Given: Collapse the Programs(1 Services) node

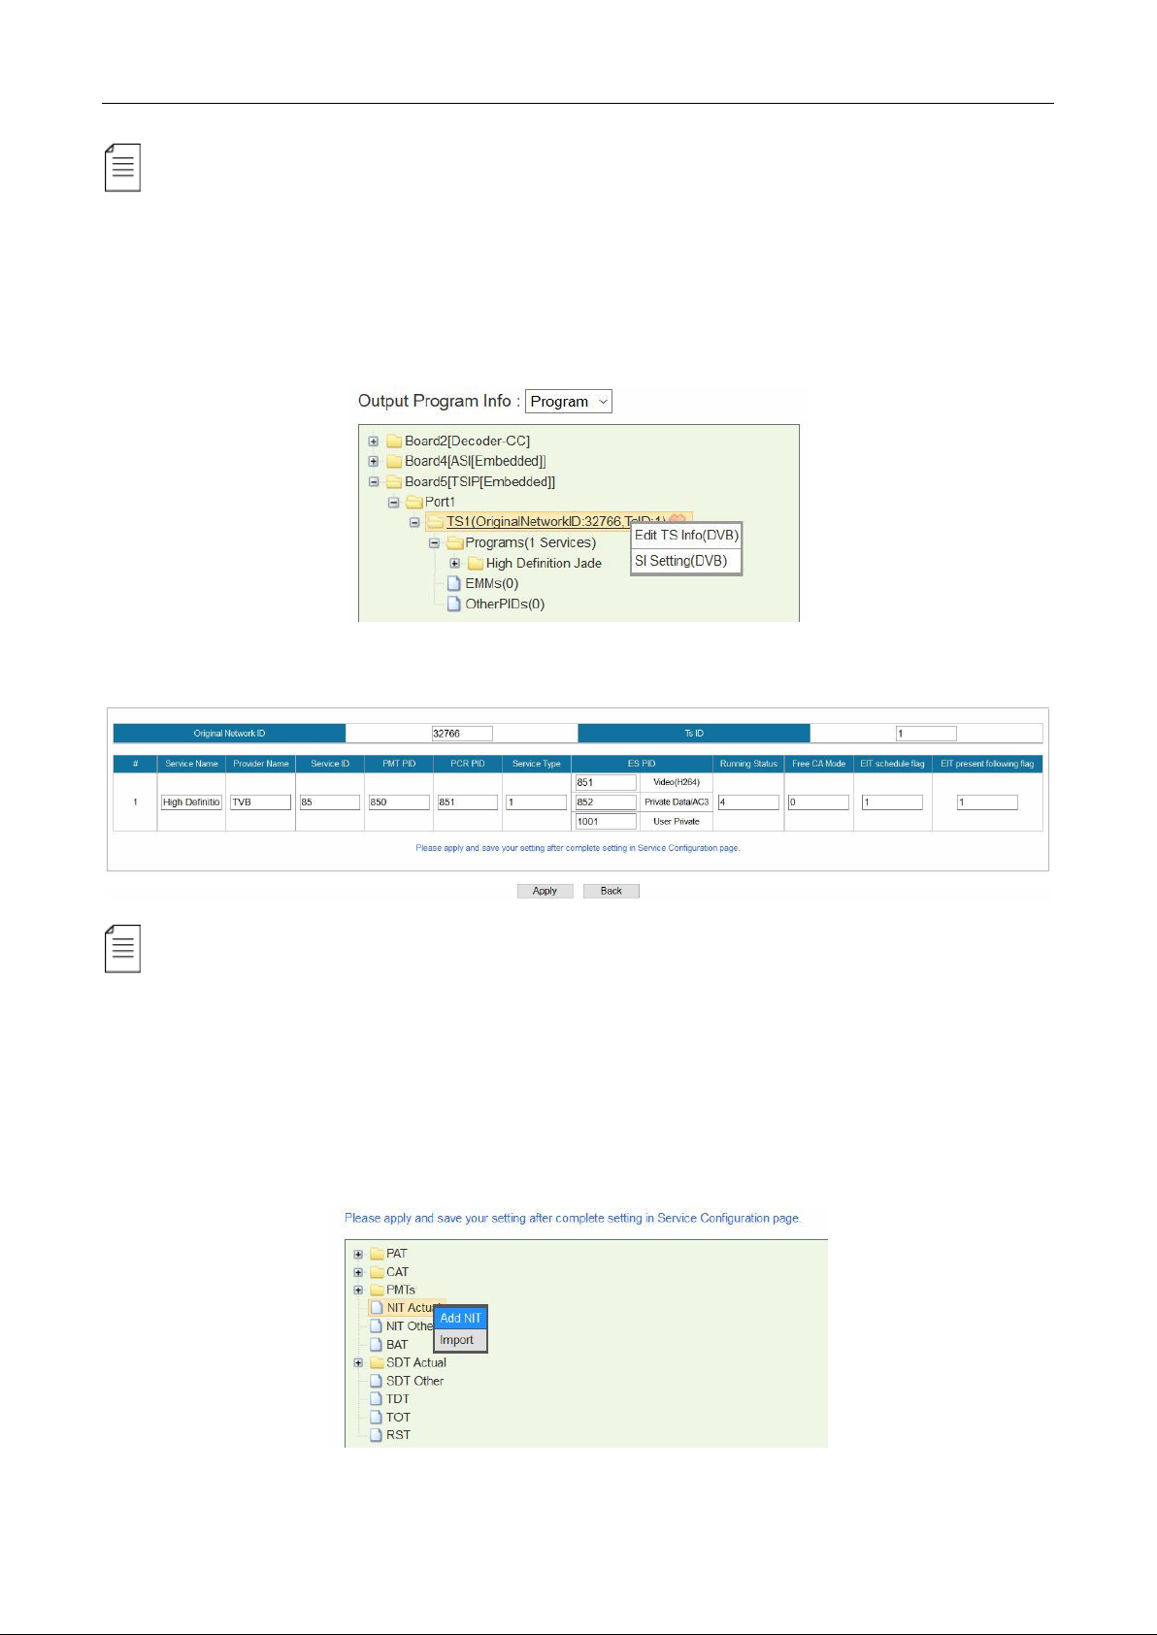Looking at the screenshot, I should pos(435,543).
